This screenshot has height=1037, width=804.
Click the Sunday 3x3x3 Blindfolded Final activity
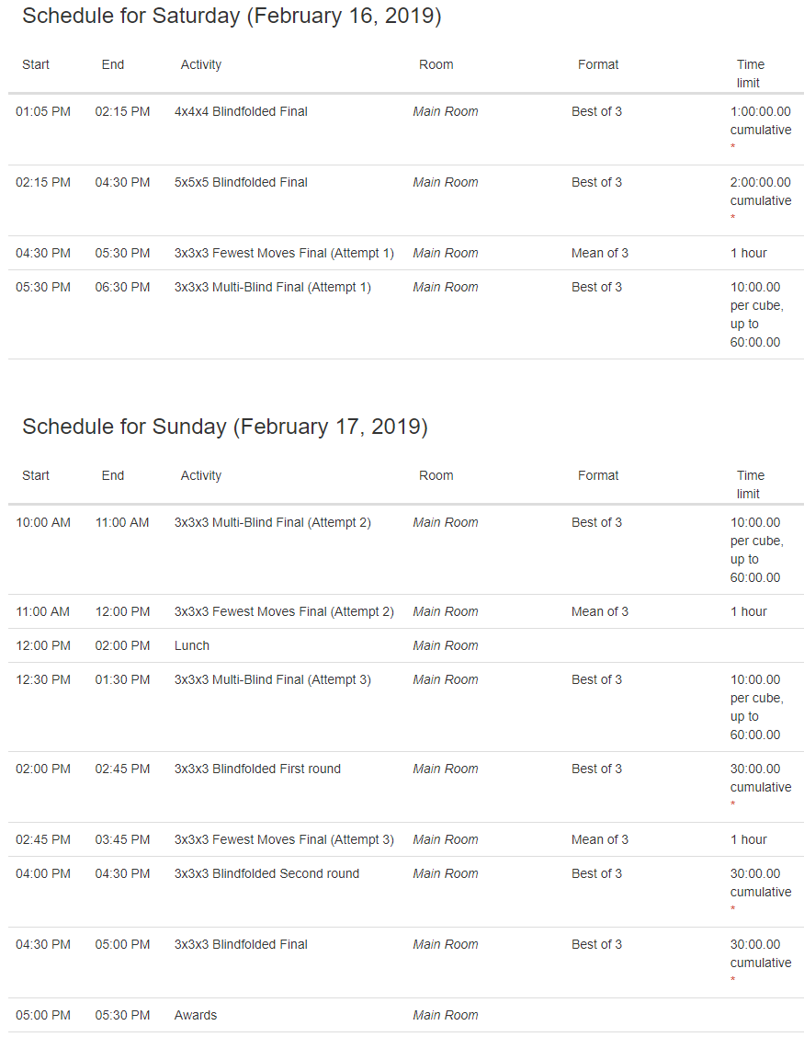coord(241,944)
